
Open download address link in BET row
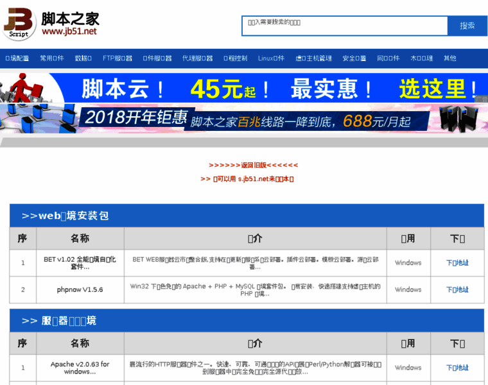(457, 263)
